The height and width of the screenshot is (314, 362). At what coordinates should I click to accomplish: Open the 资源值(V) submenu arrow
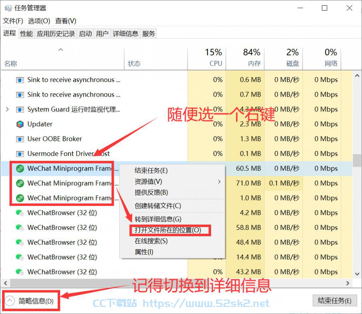(219, 182)
